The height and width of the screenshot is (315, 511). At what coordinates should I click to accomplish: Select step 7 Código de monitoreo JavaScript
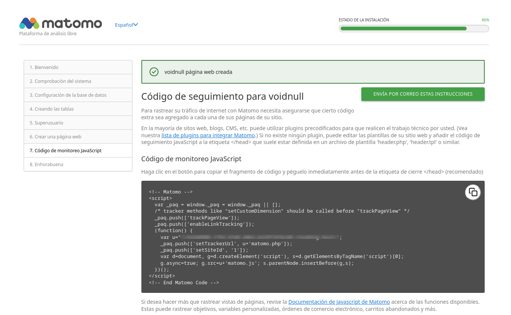pos(78,151)
